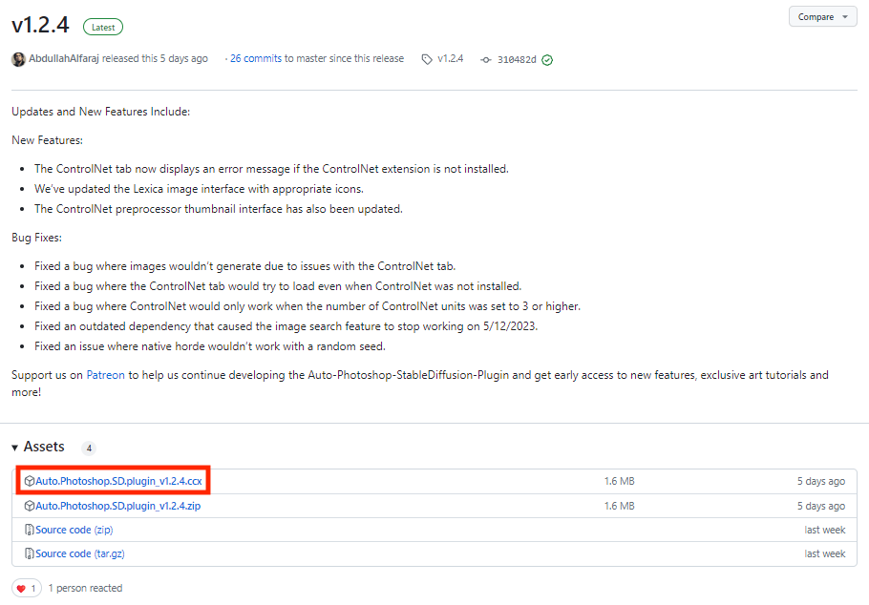Click the tag icon beside v1.2.4
869x605 pixels.
pos(427,59)
